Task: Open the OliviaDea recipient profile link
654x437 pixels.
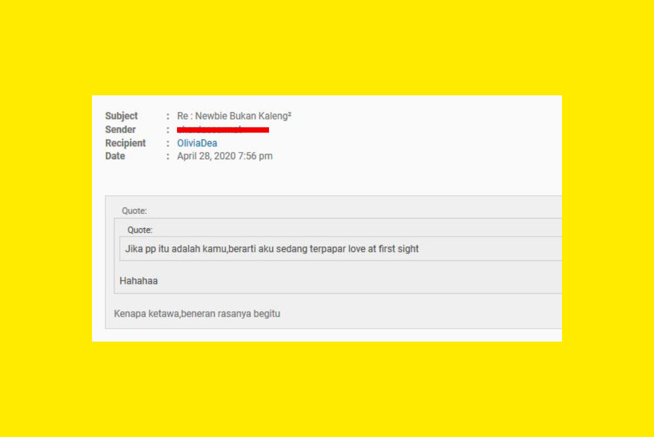Action: click(x=197, y=143)
